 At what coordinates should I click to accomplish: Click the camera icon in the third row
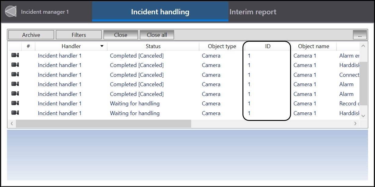point(15,75)
